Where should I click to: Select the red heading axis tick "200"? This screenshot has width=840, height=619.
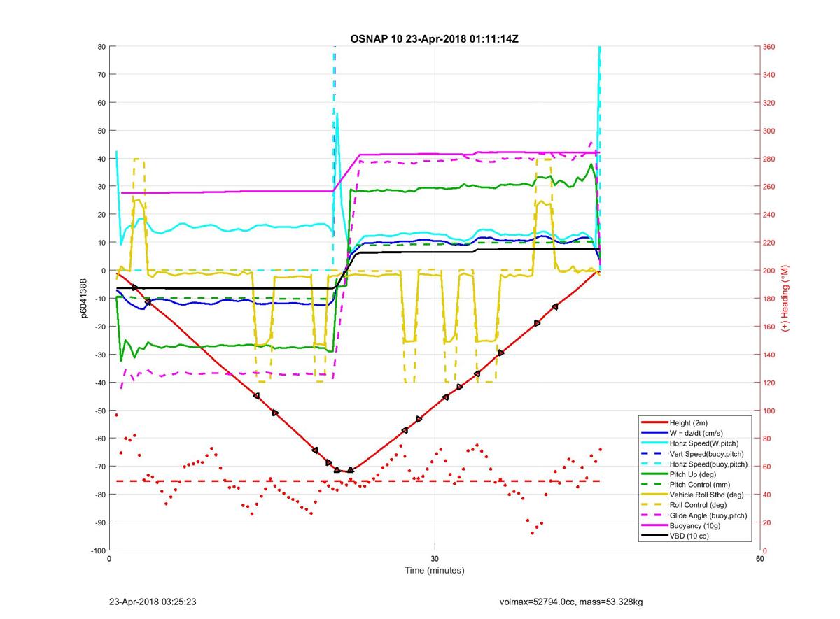pos(770,271)
